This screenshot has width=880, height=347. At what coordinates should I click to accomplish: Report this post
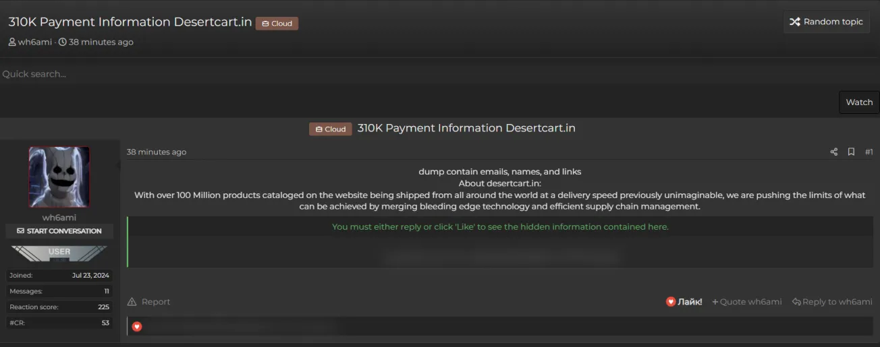tap(149, 302)
